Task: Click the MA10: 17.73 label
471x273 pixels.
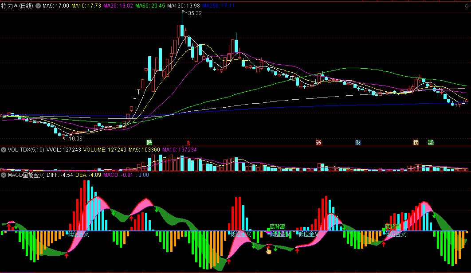Action: (x=86, y=6)
